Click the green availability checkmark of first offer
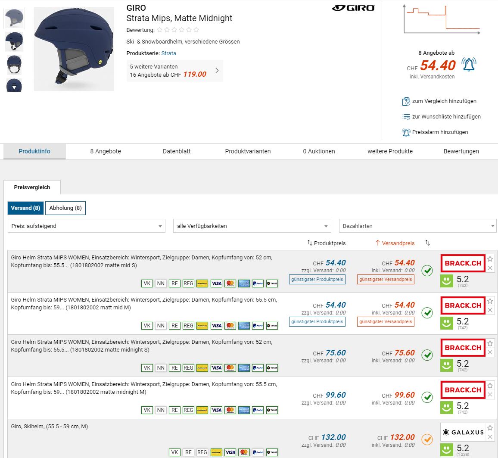 click(x=427, y=271)
